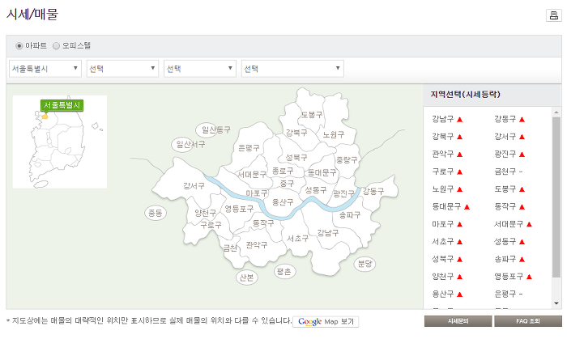Select 마포구 in the region list
567x339 pixels.
coord(442,224)
